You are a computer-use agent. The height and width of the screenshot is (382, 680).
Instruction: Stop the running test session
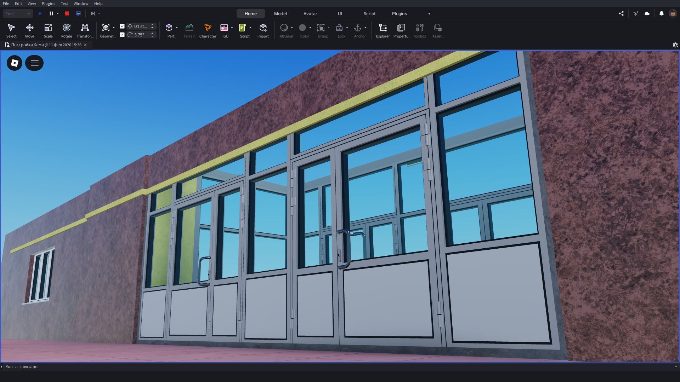[x=67, y=13]
